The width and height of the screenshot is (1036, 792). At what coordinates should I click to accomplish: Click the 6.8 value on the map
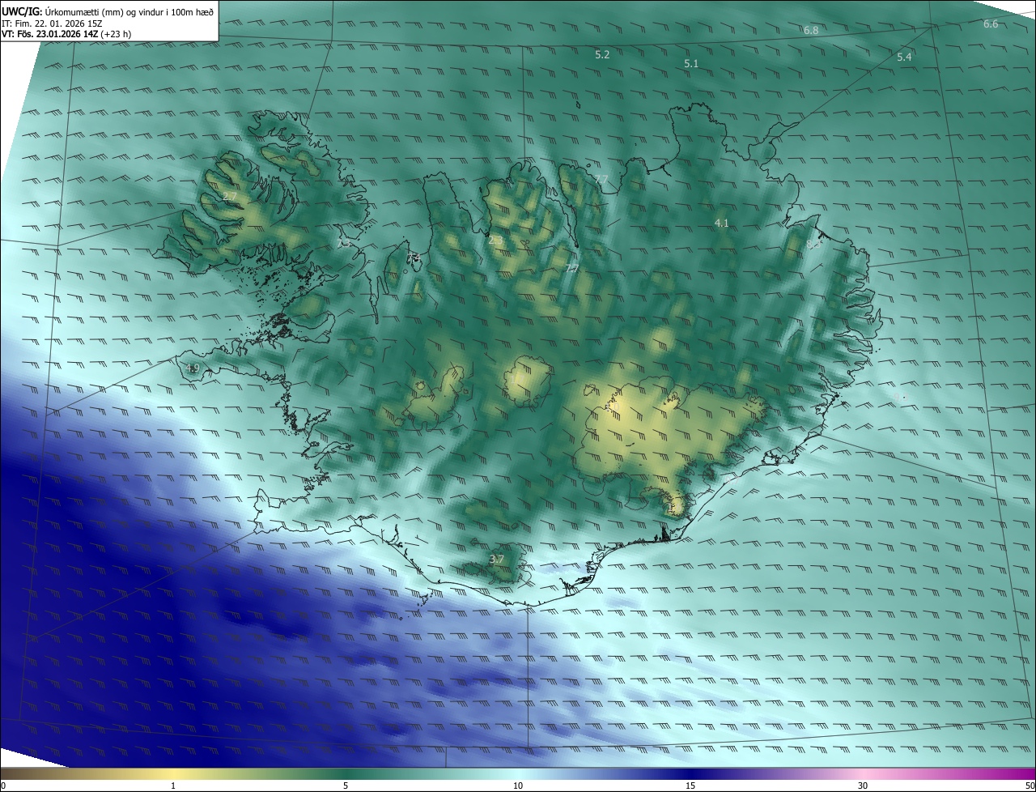pyautogui.click(x=811, y=30)
